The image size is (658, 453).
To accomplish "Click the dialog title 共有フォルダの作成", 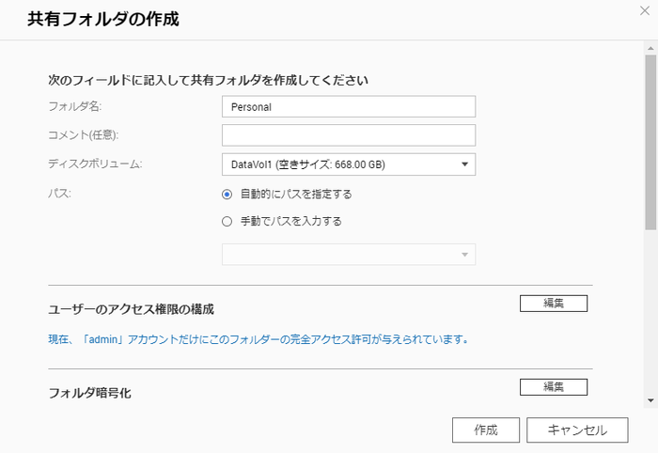I will pos(103,20).
